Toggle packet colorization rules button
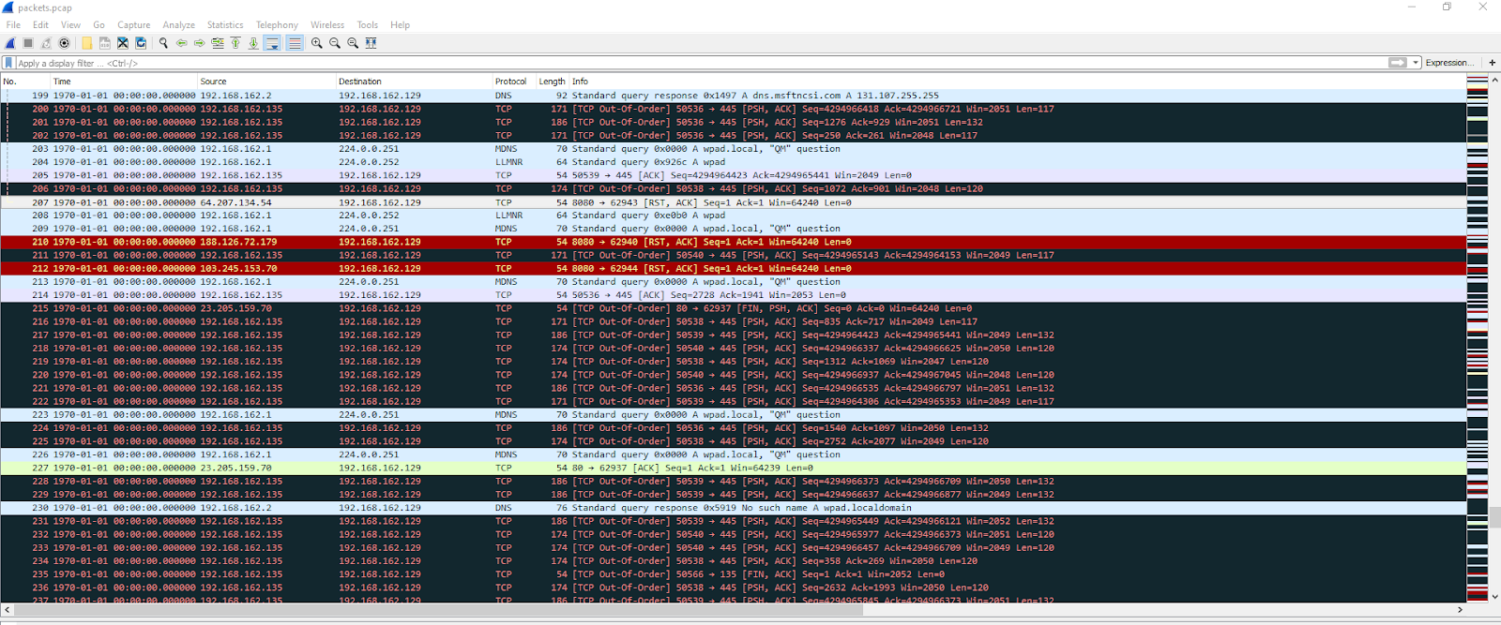The image size is (1501, 625). click(295, 43)
